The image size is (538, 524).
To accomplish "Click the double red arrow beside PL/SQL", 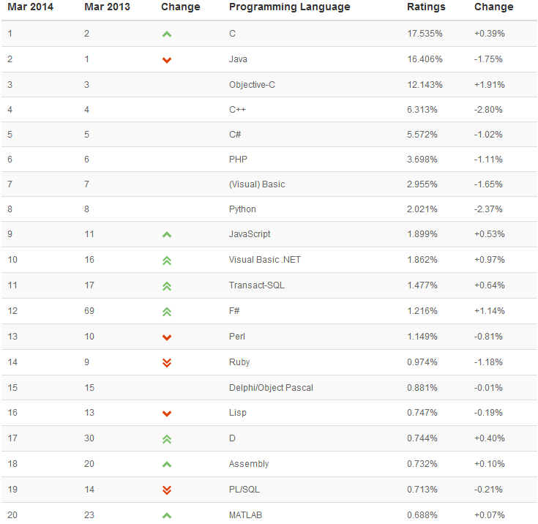I will [x=167, y=490].
